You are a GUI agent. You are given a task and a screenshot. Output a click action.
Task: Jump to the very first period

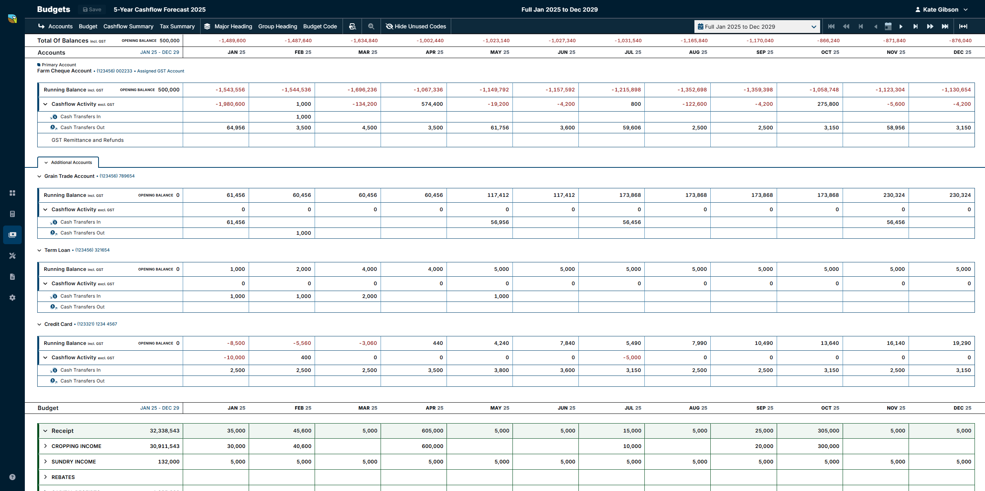click(831, 26)
